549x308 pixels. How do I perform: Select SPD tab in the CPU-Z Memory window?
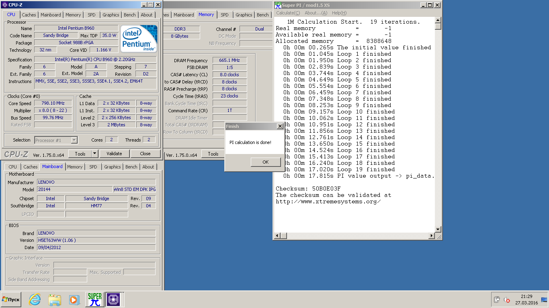click(x=225, y=15)
